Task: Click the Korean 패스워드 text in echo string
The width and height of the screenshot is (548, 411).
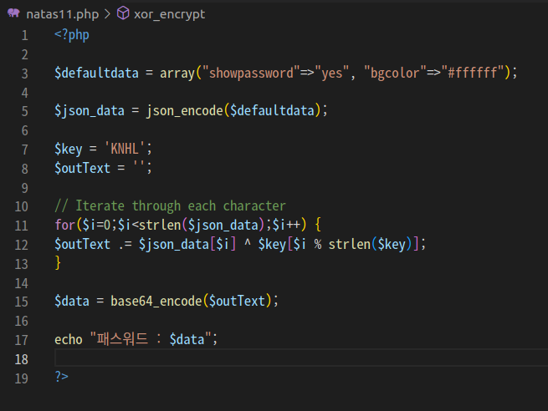Action: pos(123,339)
